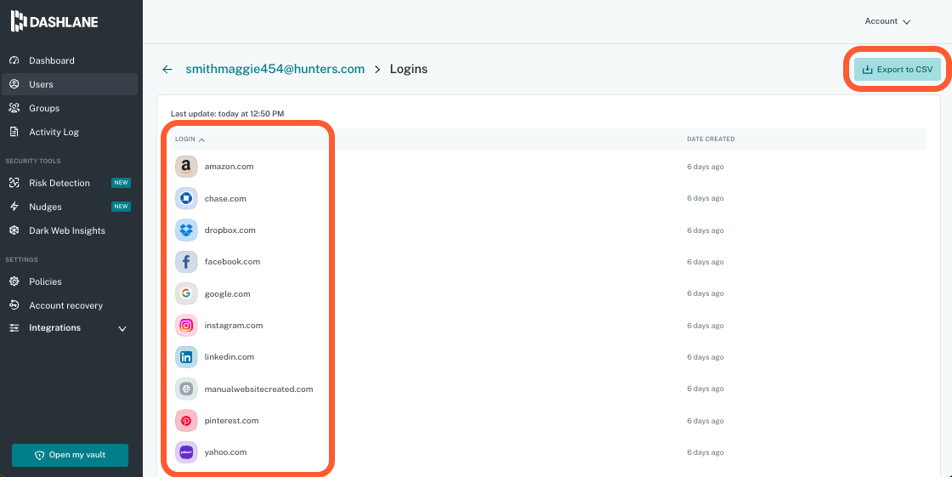Click the Dashlane logo in sidebar
The image size is (952, 477).
click(x=54, y=21)
